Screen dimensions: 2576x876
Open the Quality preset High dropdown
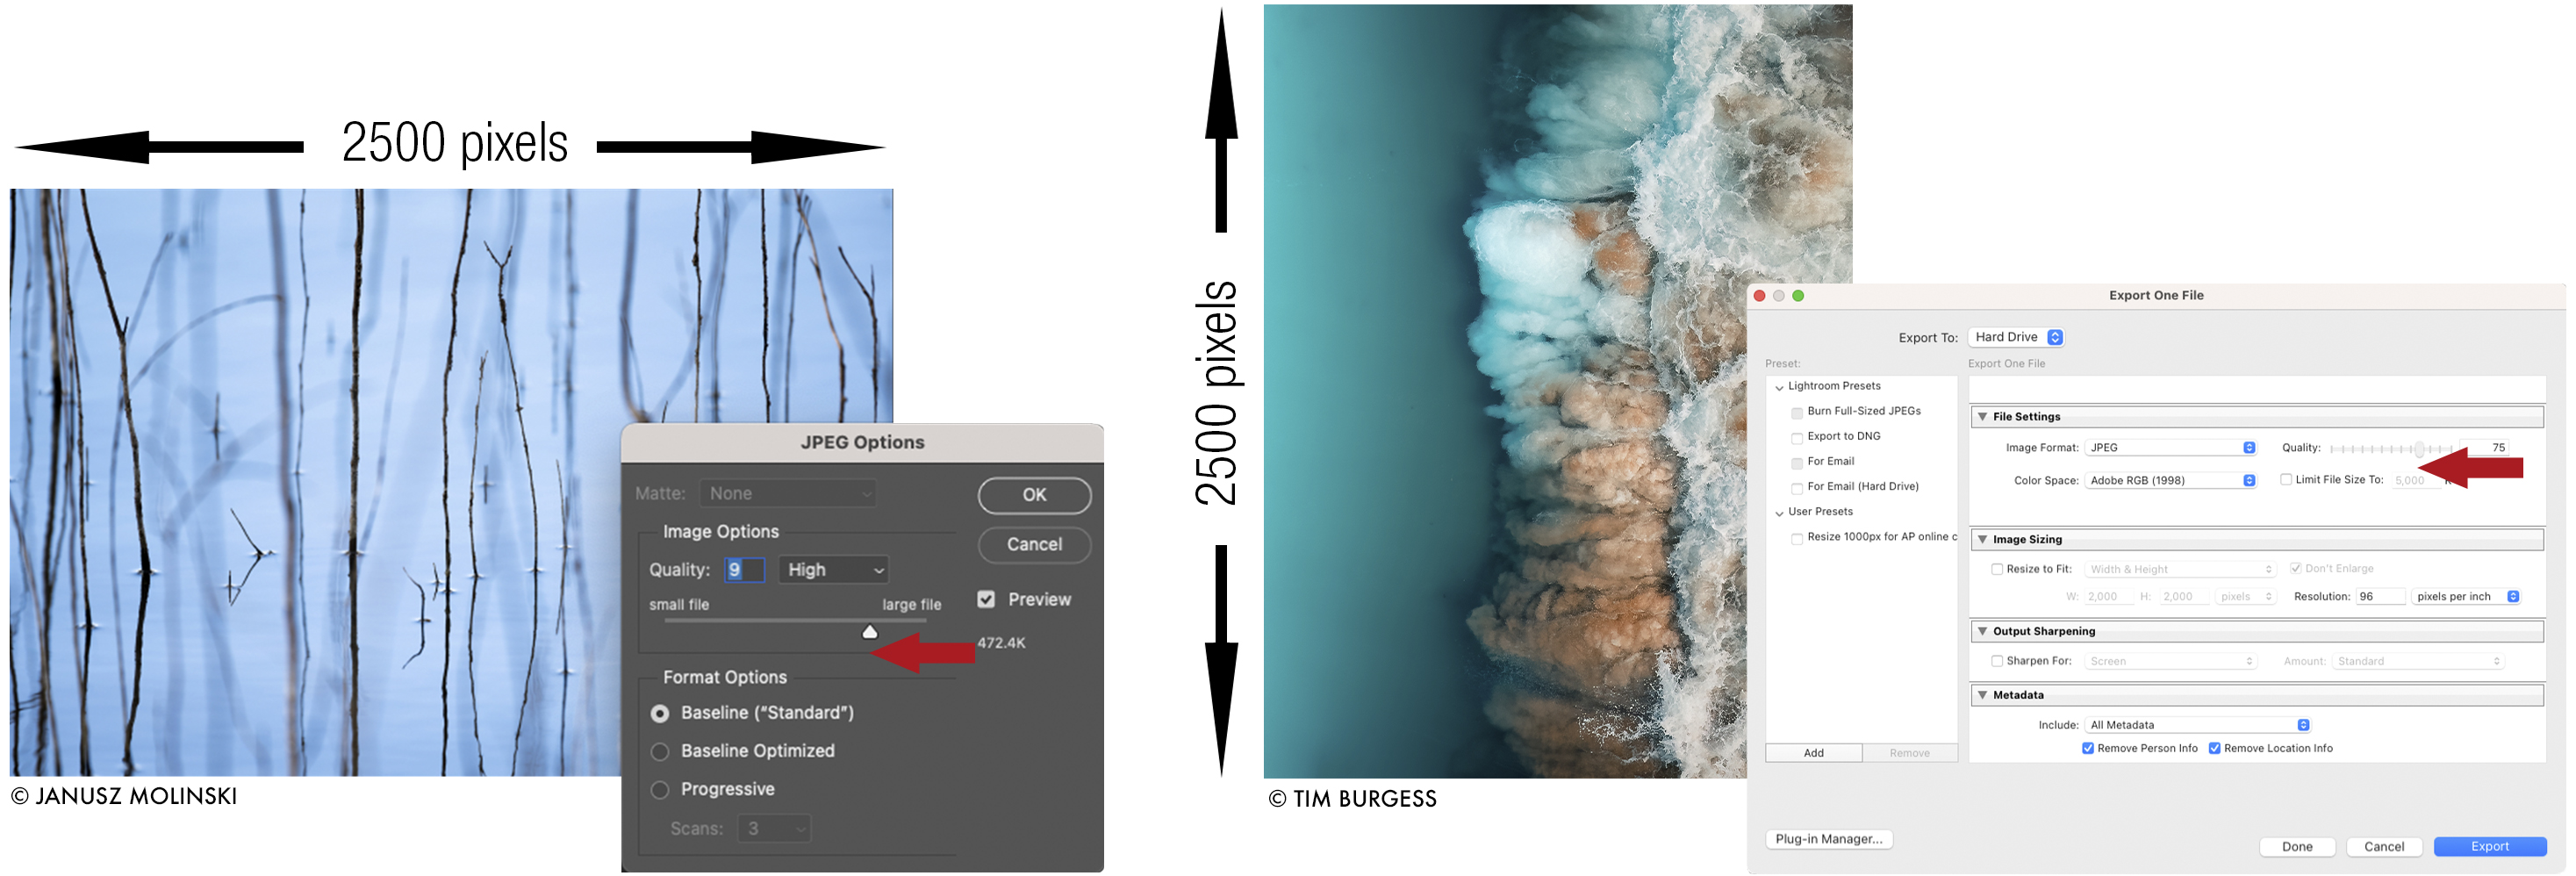tap(834, 570)
